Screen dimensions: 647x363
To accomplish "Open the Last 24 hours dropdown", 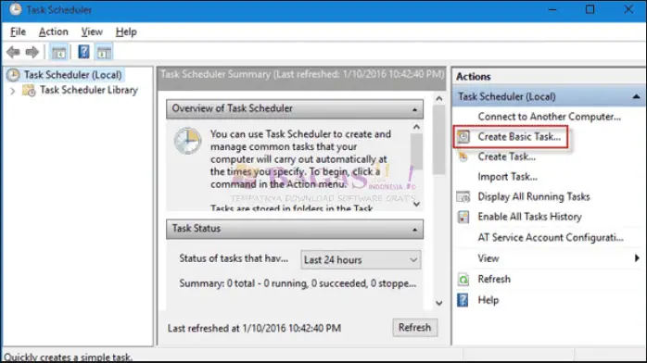I will pyautogui.click(x=361, y=260).
